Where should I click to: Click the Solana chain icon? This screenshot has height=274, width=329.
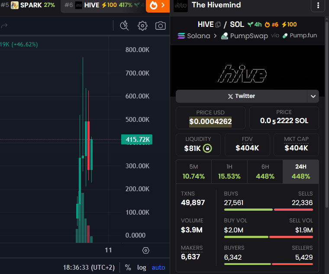[x=181, y=36]
